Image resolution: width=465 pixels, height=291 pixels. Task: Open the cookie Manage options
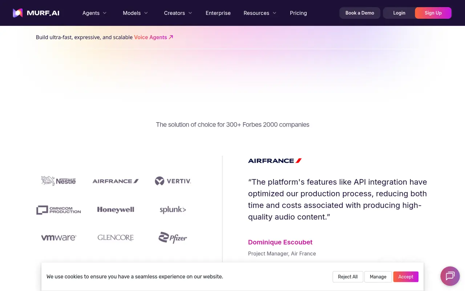[x=378, y=277]
